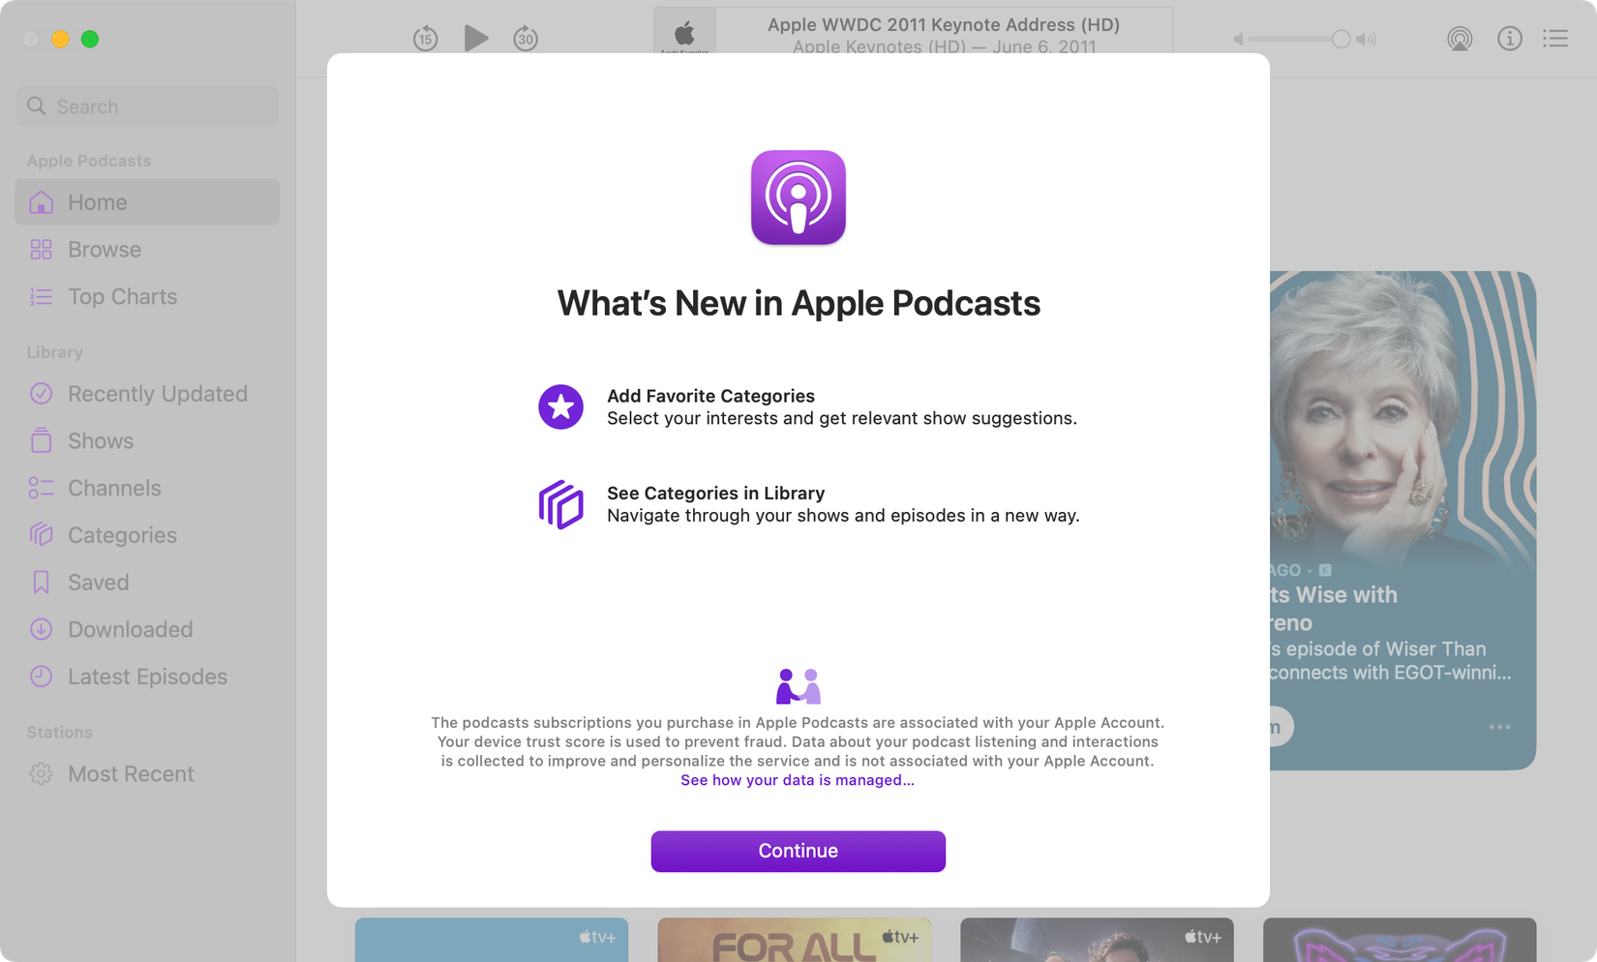This screenshot has height=962, width=1597.
Task: Adjust the volume slider
Action: coord(1300,39)
